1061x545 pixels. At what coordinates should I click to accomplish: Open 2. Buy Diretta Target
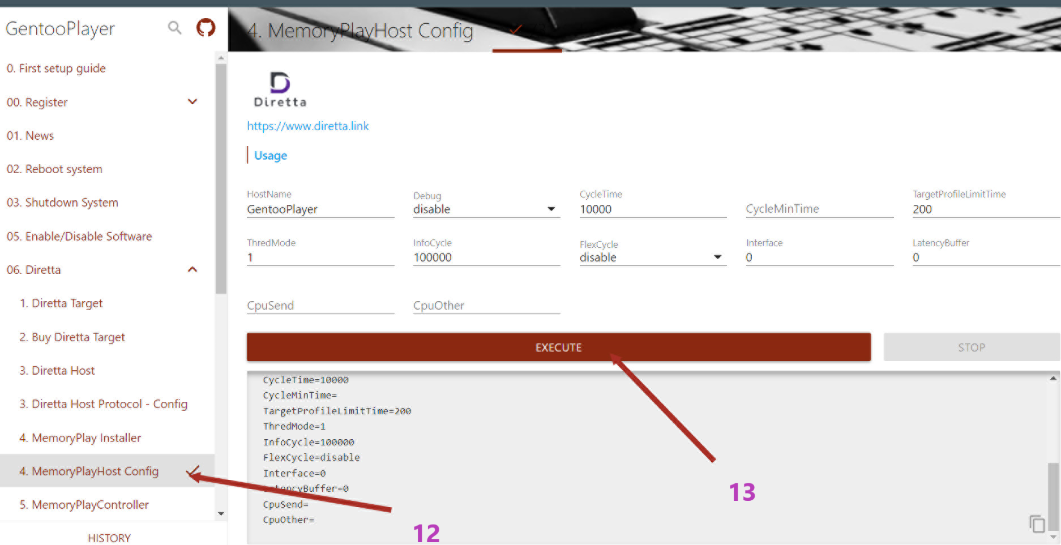[x=72, y=337]
